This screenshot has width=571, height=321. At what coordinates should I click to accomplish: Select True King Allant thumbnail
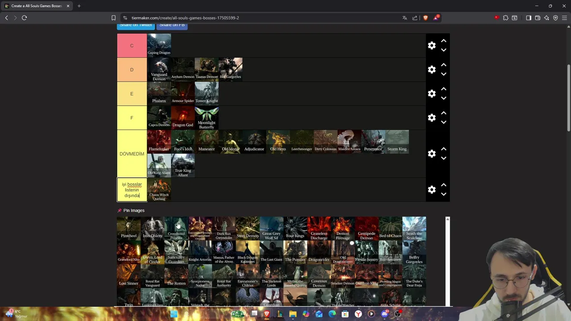click(x=183, y=166)
